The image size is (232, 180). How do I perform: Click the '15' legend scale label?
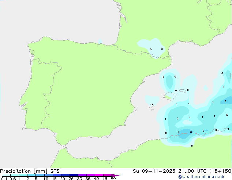(54, 179)
